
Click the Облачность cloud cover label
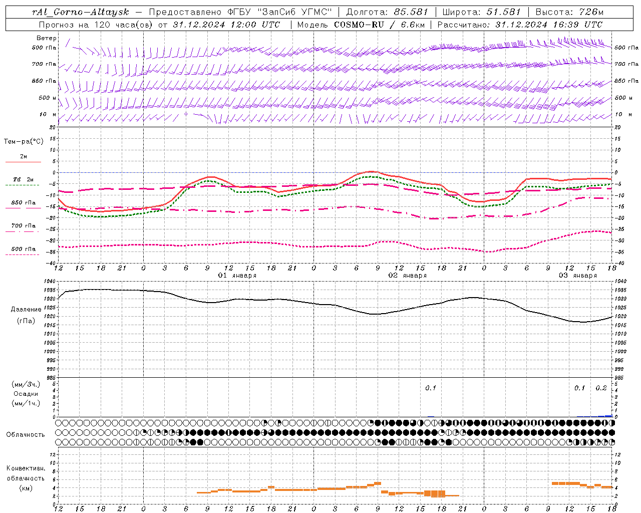(26, 434)
